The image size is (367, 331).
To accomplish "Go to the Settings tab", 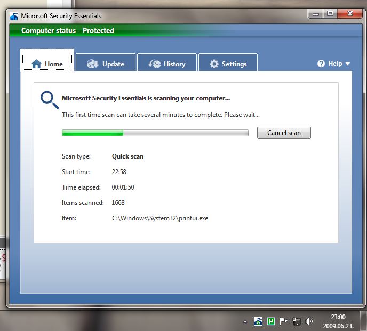I will click(x=228, y=62).
